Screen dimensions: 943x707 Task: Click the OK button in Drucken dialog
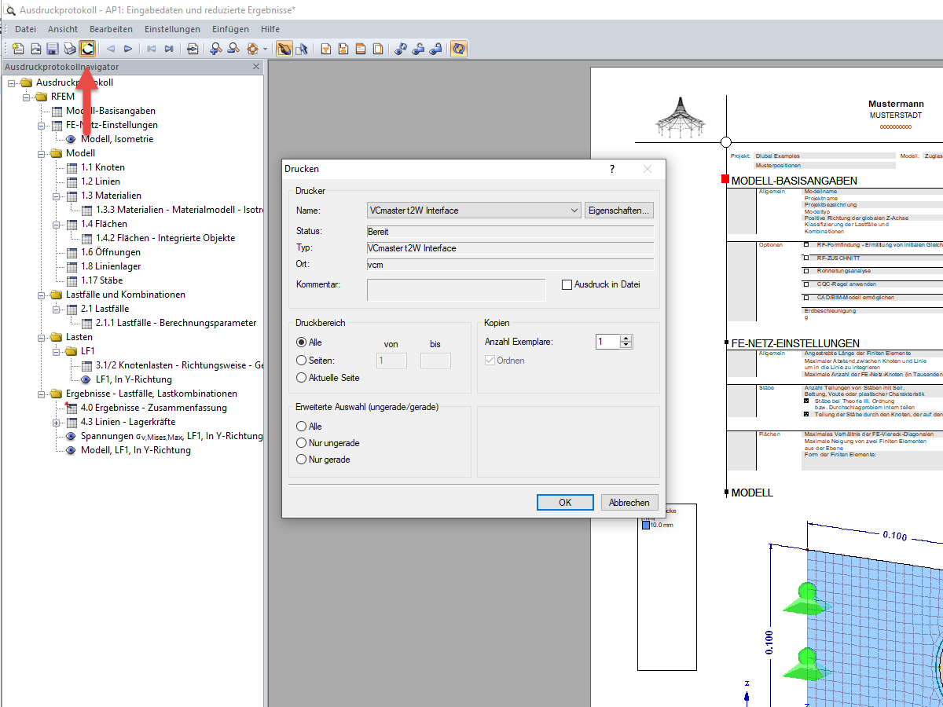tap(564, 503)
